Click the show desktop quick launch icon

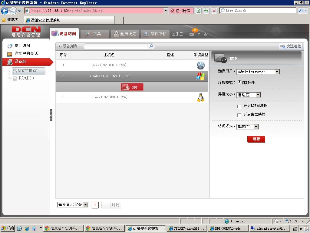point(19,229)
